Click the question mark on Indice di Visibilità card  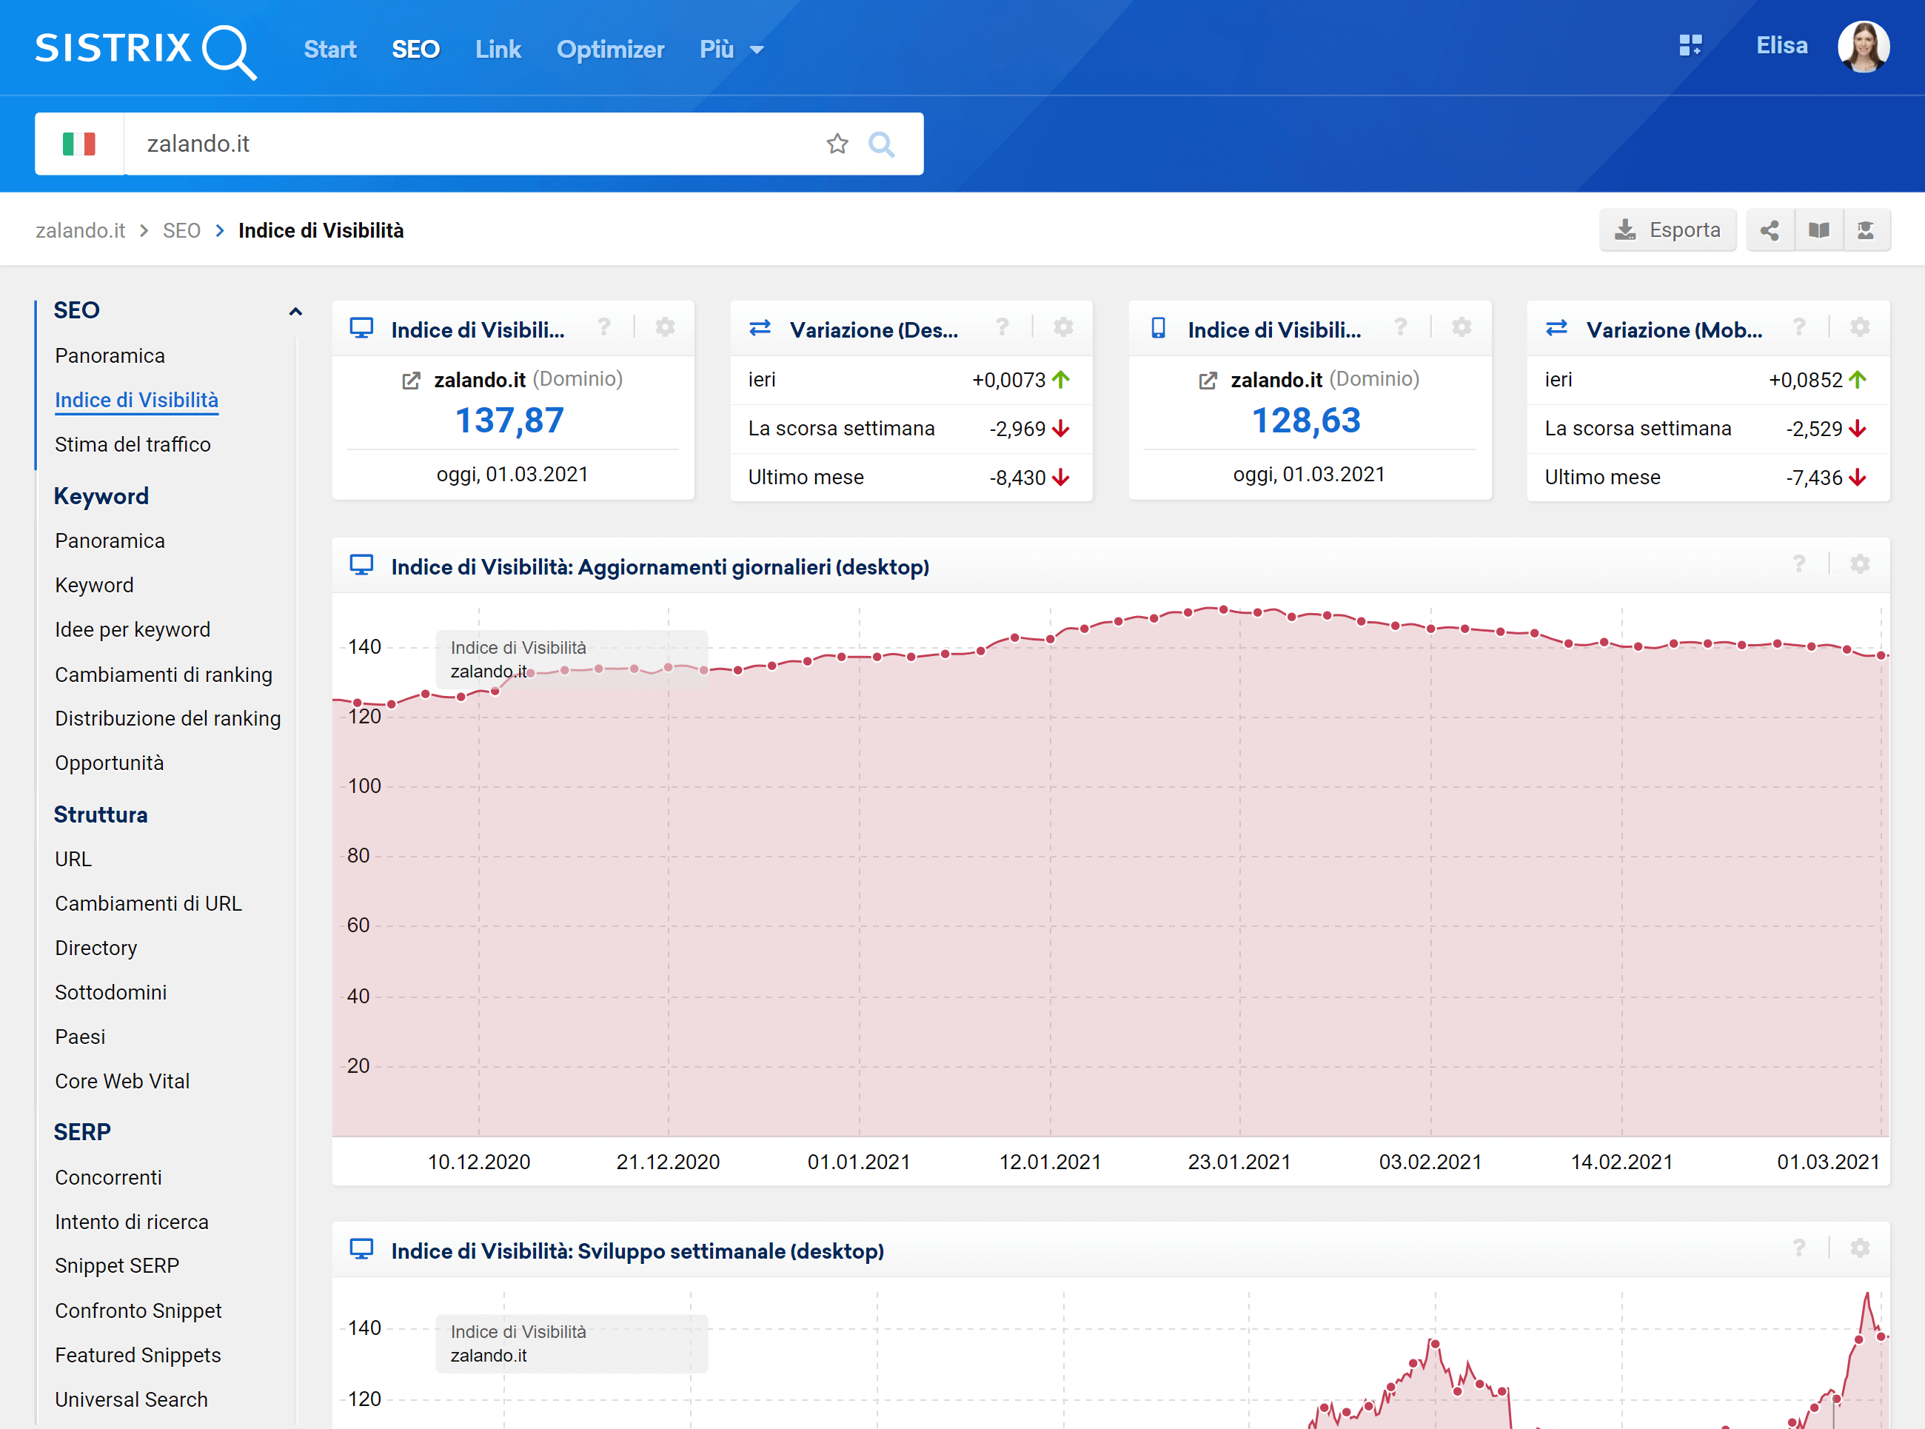pyautogui.click(x=605, y=326)
